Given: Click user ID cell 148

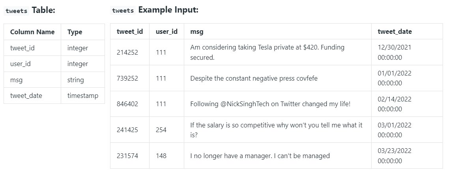Looking at the screenshot, I should coord(161,156).
